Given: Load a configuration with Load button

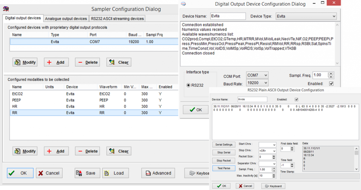Looking at the screenshot, I should tap(115, 173).
